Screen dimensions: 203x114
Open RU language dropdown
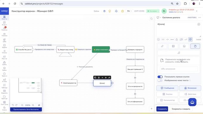129,11
